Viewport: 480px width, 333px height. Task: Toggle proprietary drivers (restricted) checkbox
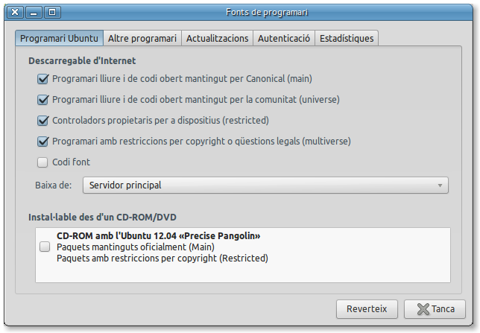click(x=42, y=120)
